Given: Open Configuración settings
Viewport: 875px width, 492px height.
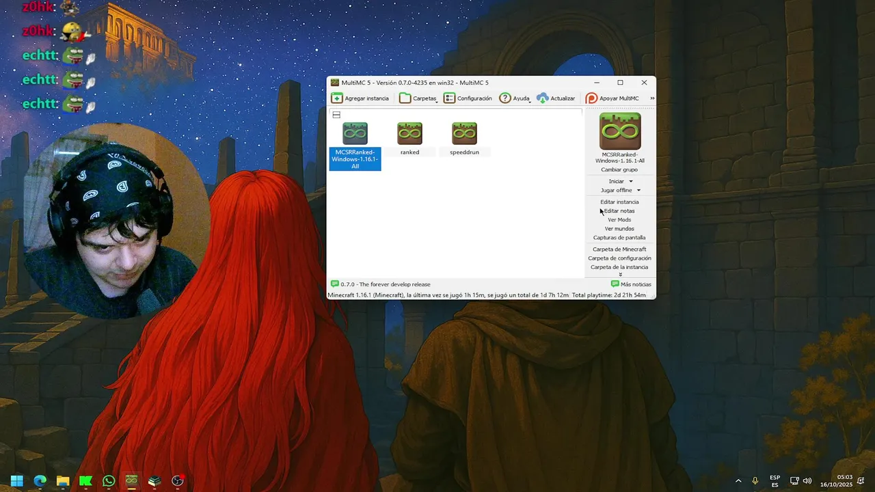Looking at the screenshot, I should pyautogui.click(x=468, y=98).
